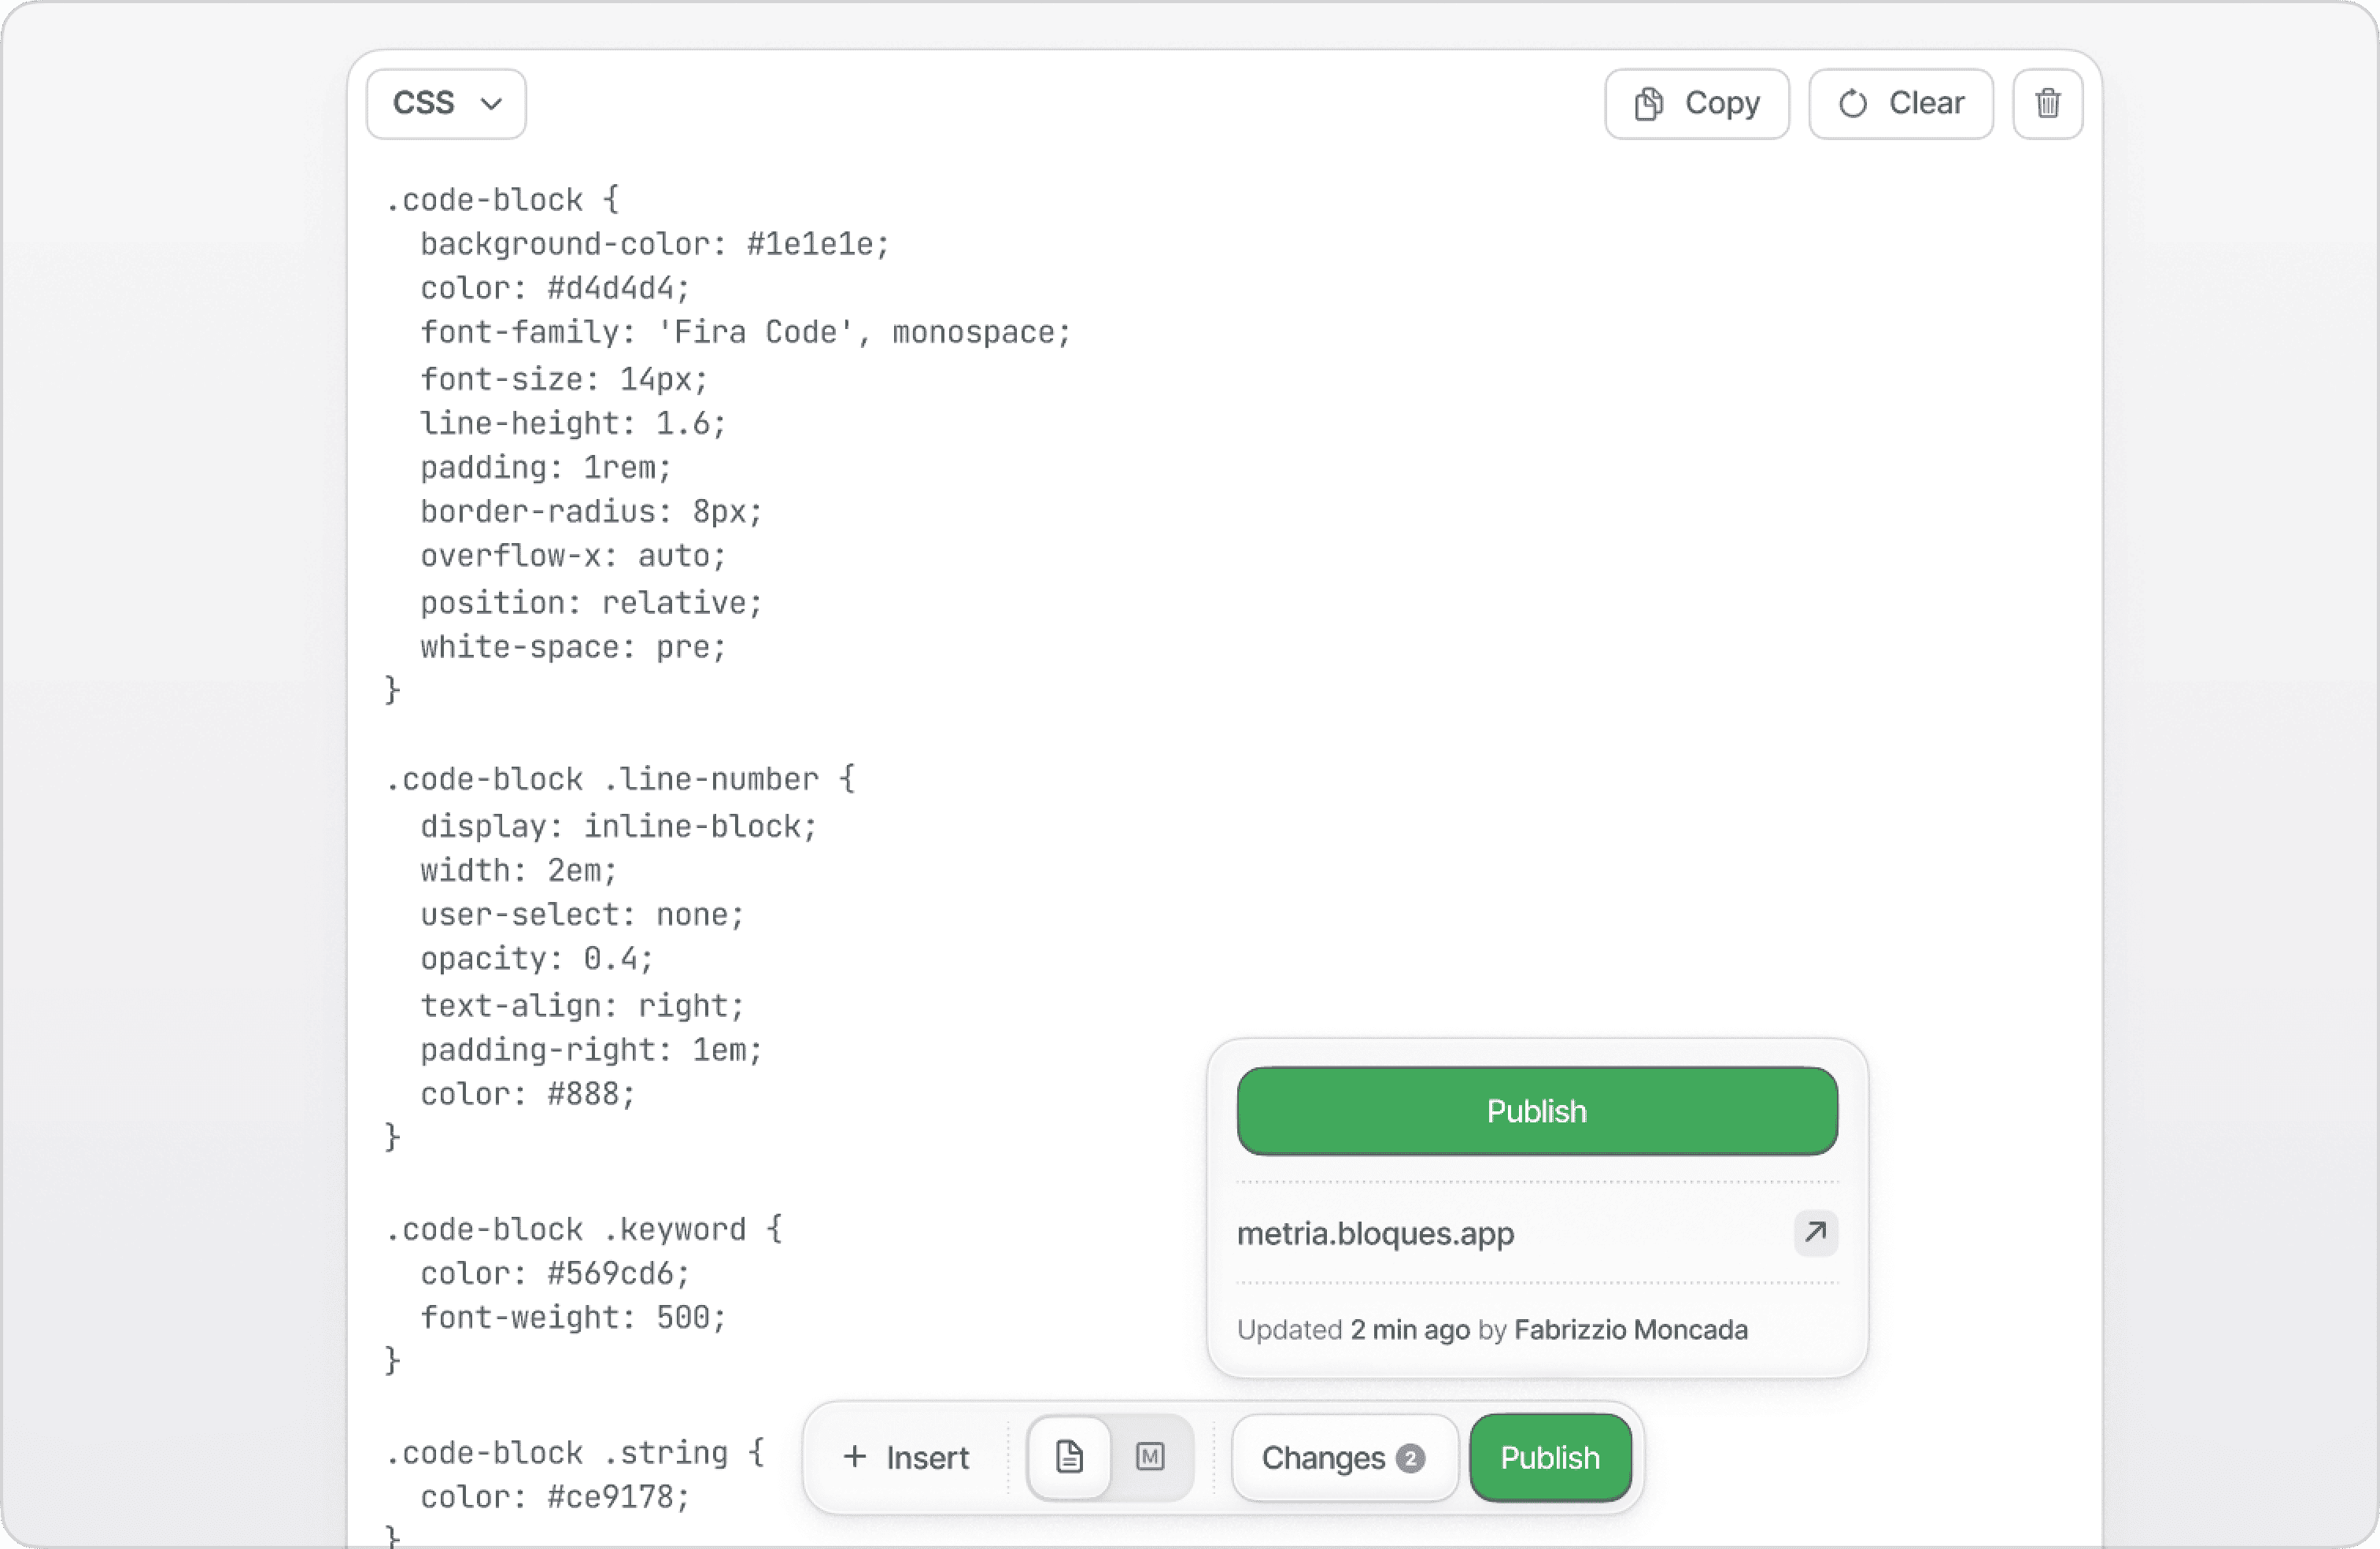Publish using the green Publish button
The image size is (2380, 1549).
1549,1457
